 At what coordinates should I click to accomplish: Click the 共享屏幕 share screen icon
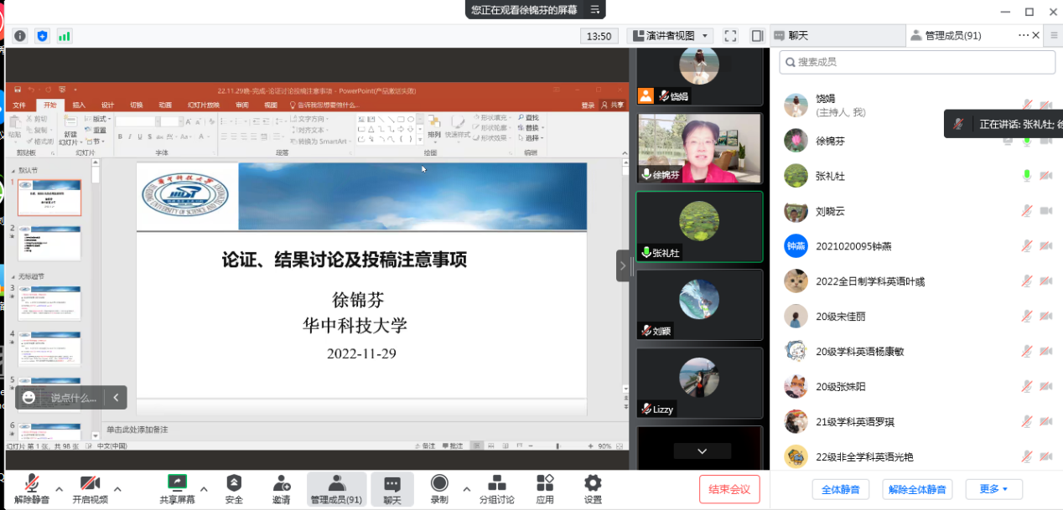click(x=177, y=483)
